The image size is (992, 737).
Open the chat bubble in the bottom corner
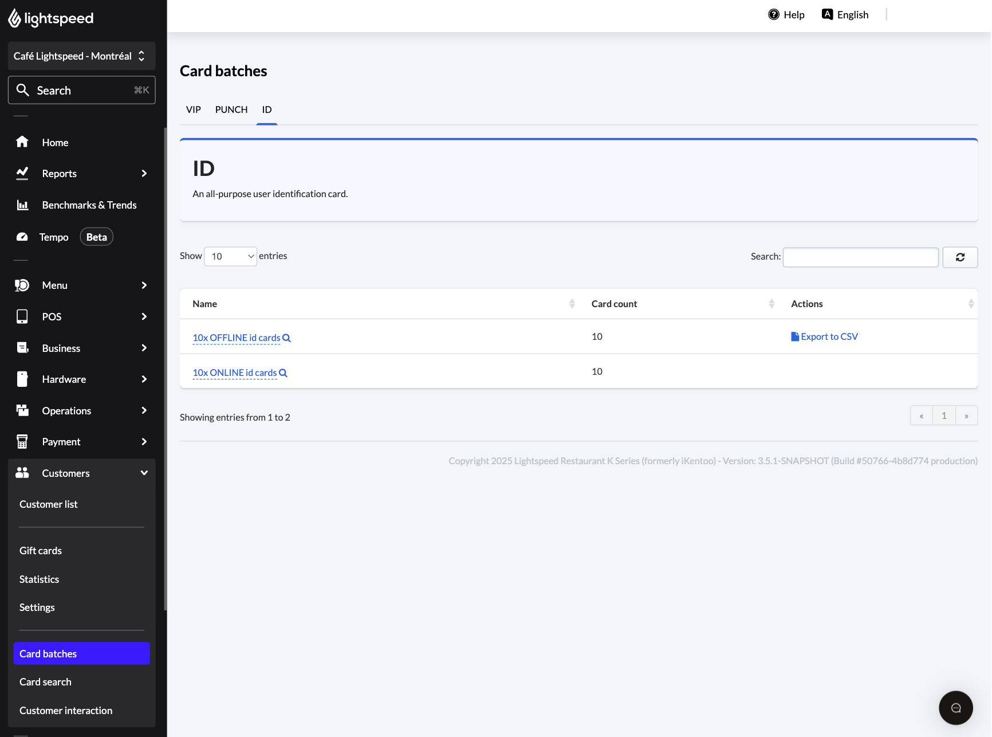pyautogui.click(x=955, y=708)
